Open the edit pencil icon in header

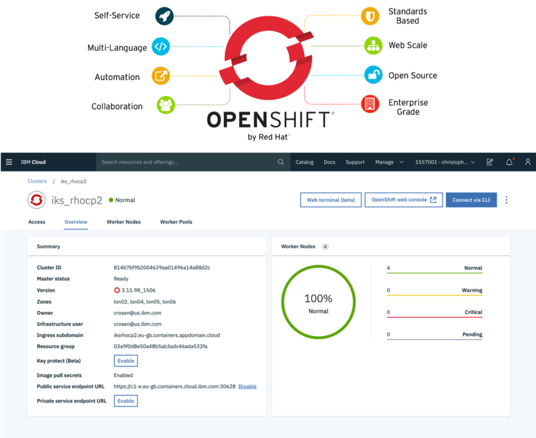[490, 162]
